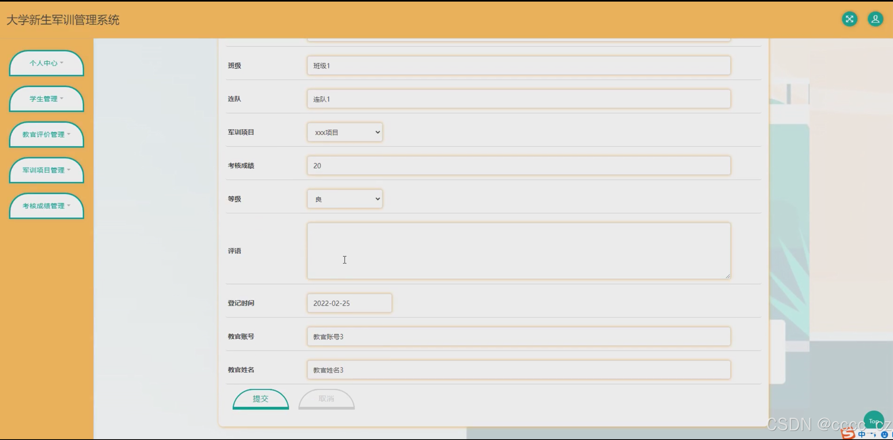Click the Sogou input method icon
The width and height of the screenshot is (893, 440).
coord(848,434)
